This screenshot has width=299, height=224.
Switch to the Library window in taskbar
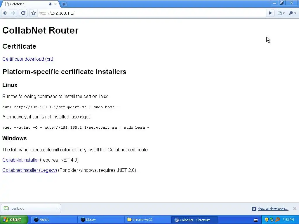point(101,220)
